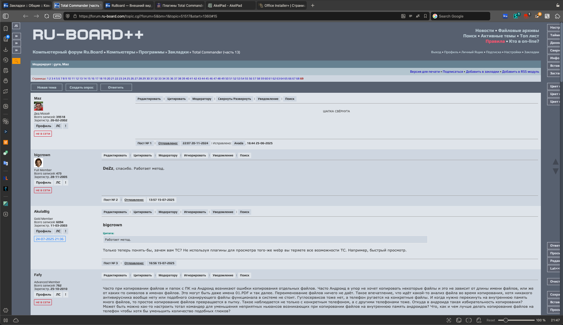
Task: Click the tab tiling icon in status bar
Action: [469, 320]
